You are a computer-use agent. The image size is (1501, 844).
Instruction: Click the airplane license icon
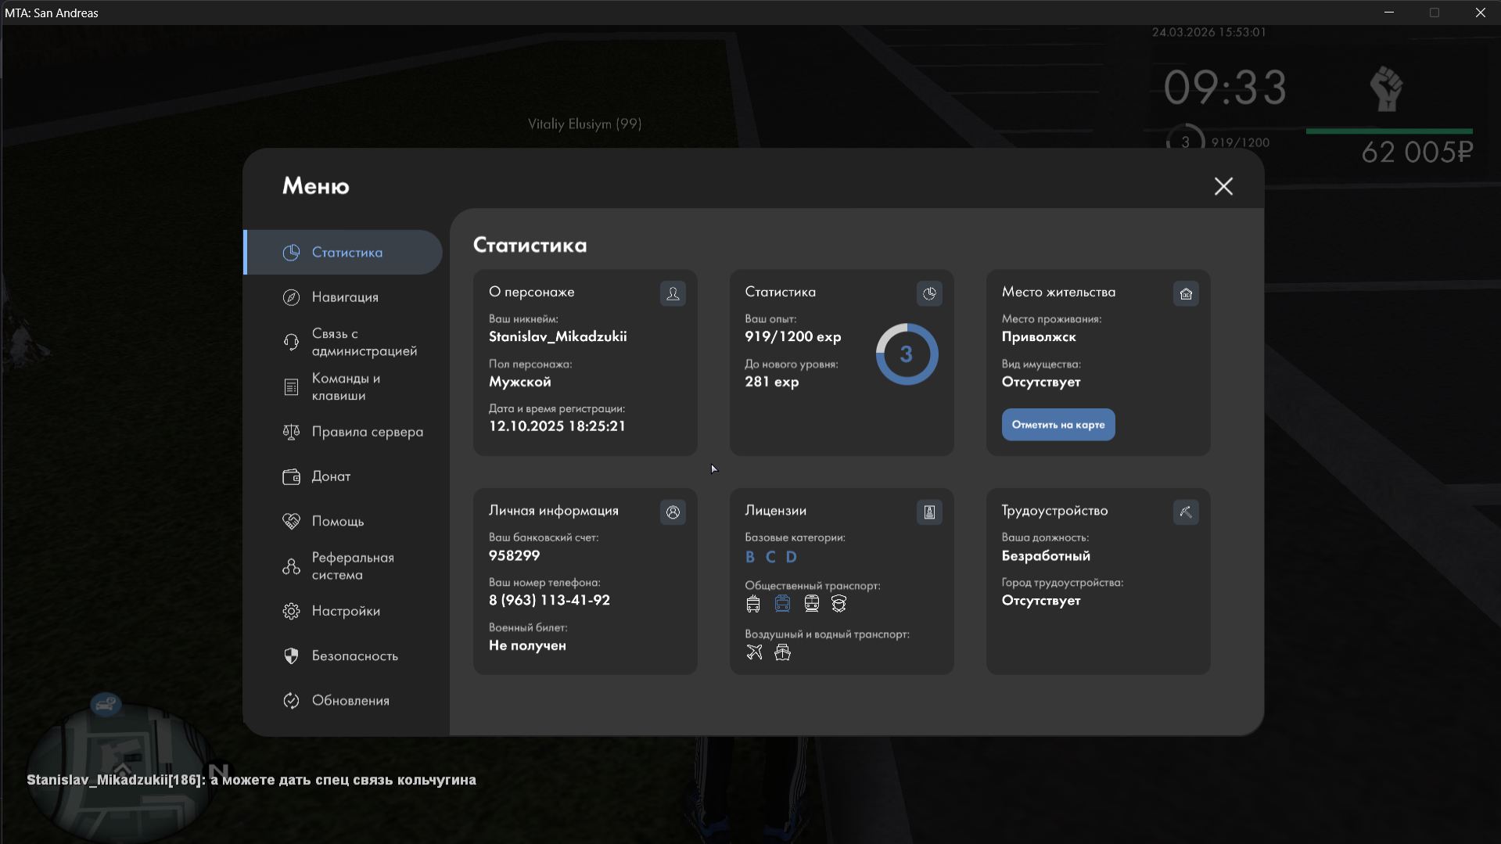[754, 652]
